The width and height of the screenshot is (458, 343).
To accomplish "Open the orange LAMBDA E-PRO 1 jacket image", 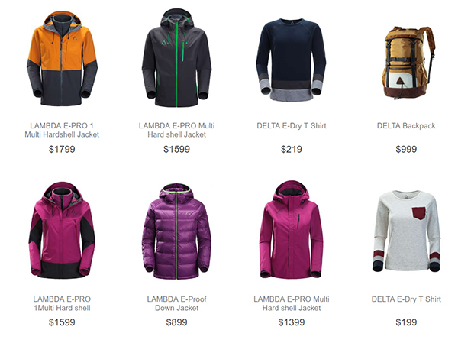I will pos(63,59).
